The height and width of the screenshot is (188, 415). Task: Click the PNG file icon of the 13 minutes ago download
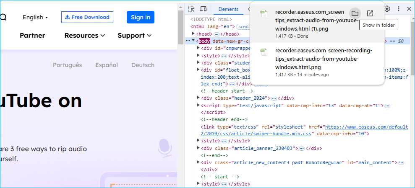point(264,52)
